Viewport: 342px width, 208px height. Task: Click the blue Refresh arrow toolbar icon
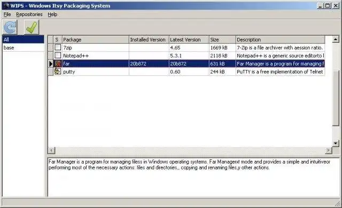(10, 27)
